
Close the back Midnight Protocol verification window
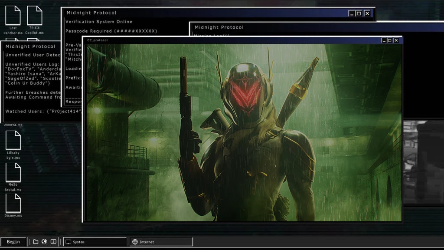coord(367,13)
